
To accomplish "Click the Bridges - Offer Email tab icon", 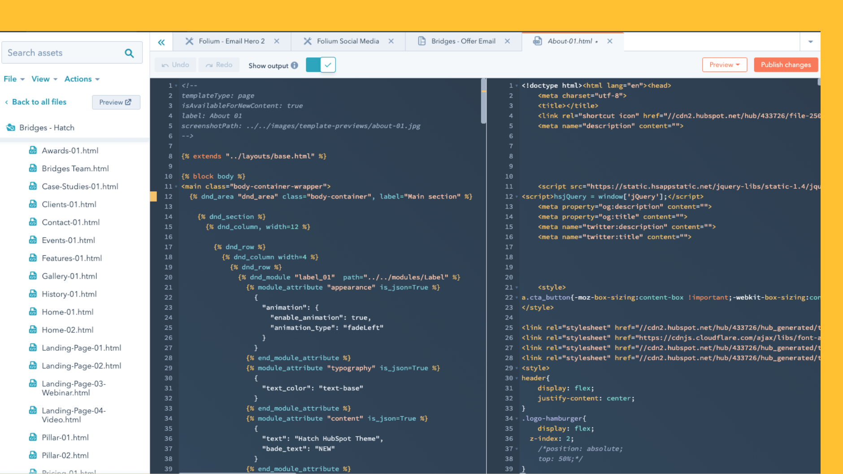I will point(422,41).
